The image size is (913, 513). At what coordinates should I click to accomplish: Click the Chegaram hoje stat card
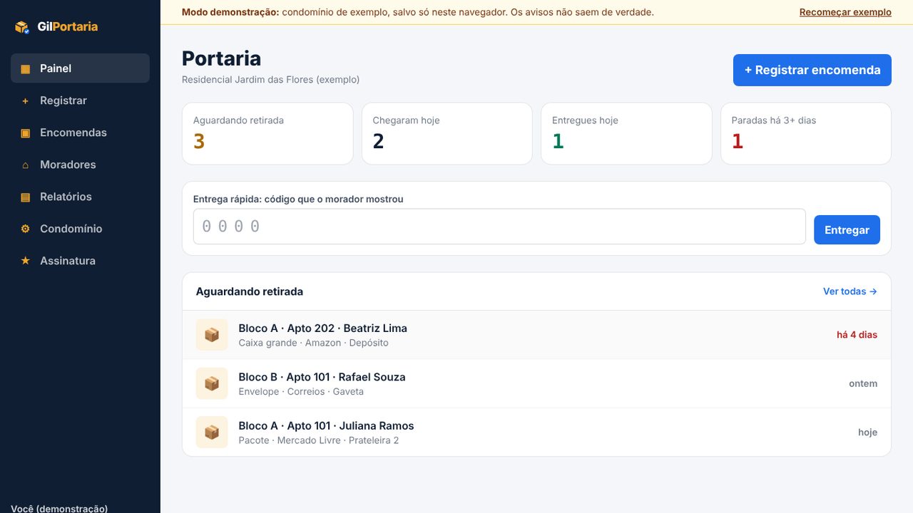click(447, 134)
